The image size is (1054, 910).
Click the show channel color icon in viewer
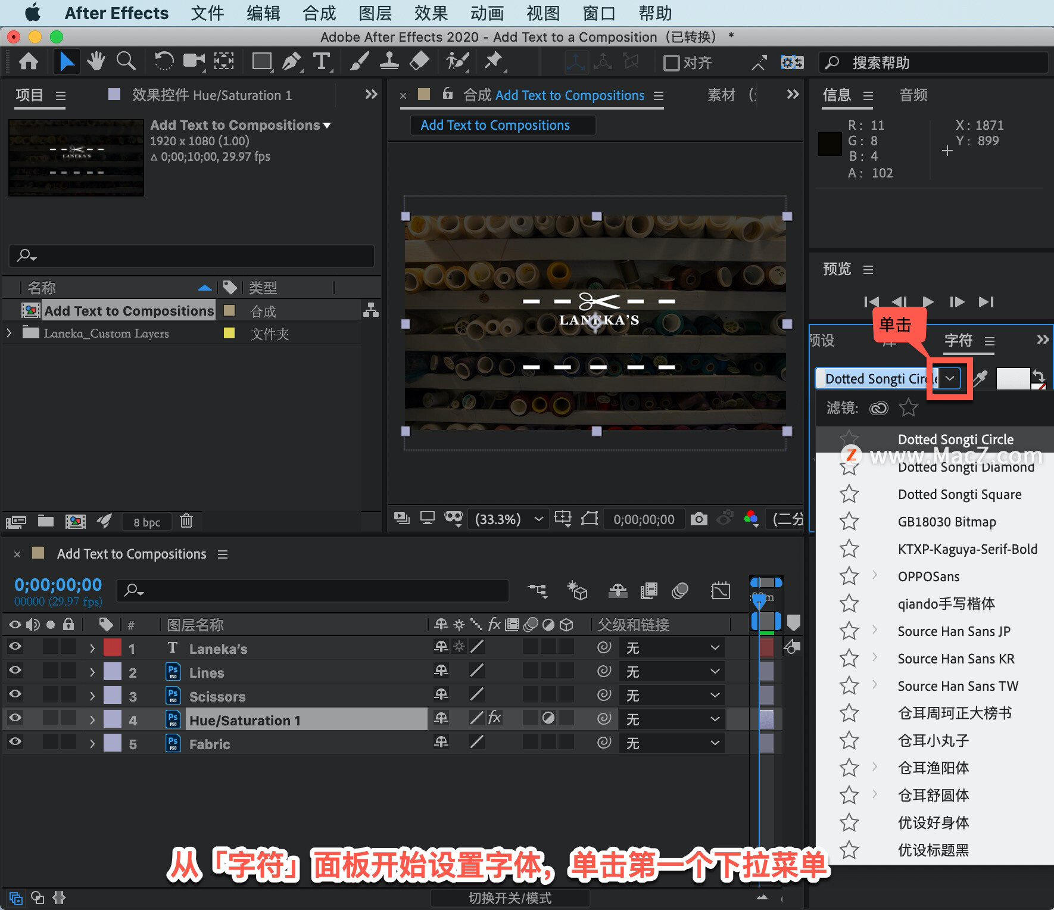click(x=751, y=519)
